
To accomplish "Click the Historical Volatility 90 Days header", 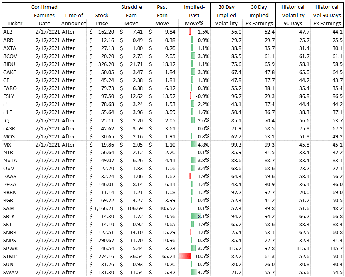I will click(x=293, y=15).
